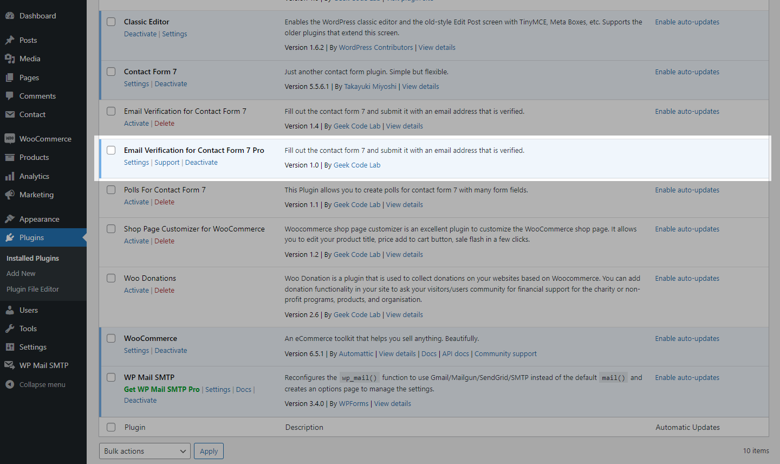Enable auto-updates for WooCommerce plugin
Screen dimensions: 780x464
(687, 339)
